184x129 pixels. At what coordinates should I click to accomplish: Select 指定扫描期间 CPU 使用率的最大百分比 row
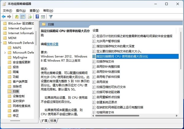(x=135, y=56)
